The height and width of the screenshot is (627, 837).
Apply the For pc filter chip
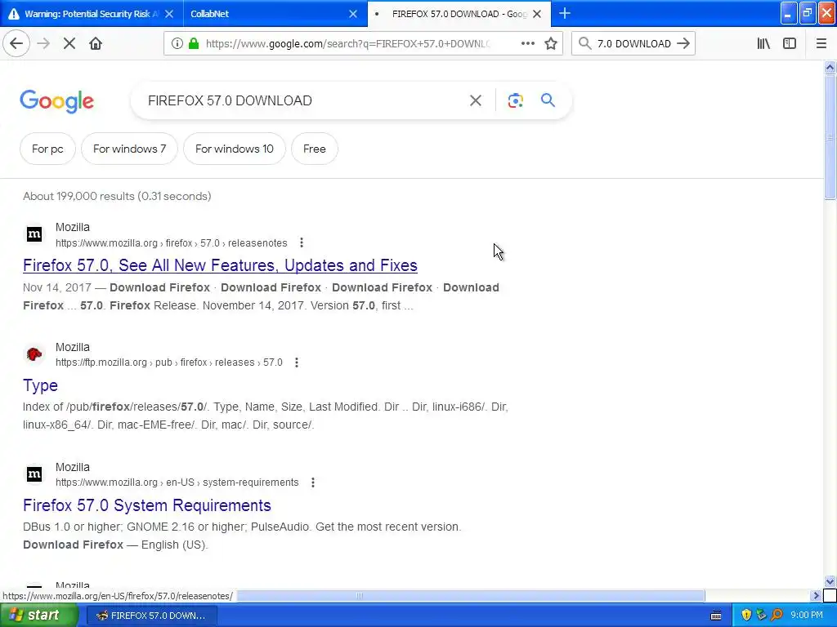pyautogui.click(x=47, y=149)
